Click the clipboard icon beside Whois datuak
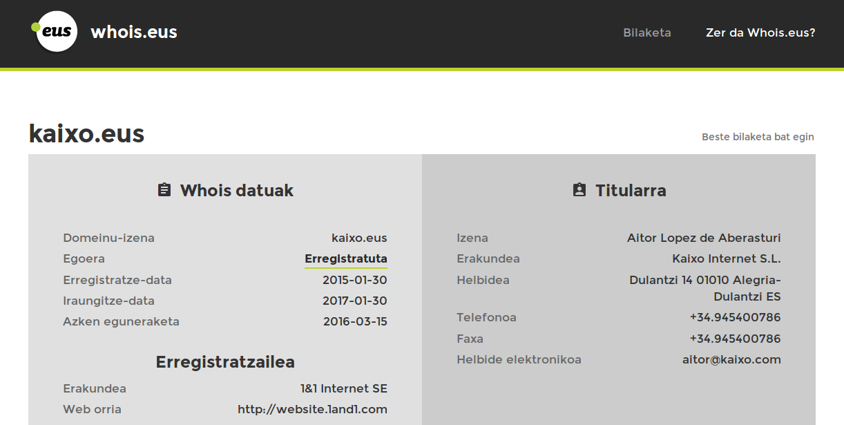Screen dimensions: 844x425 164,190
